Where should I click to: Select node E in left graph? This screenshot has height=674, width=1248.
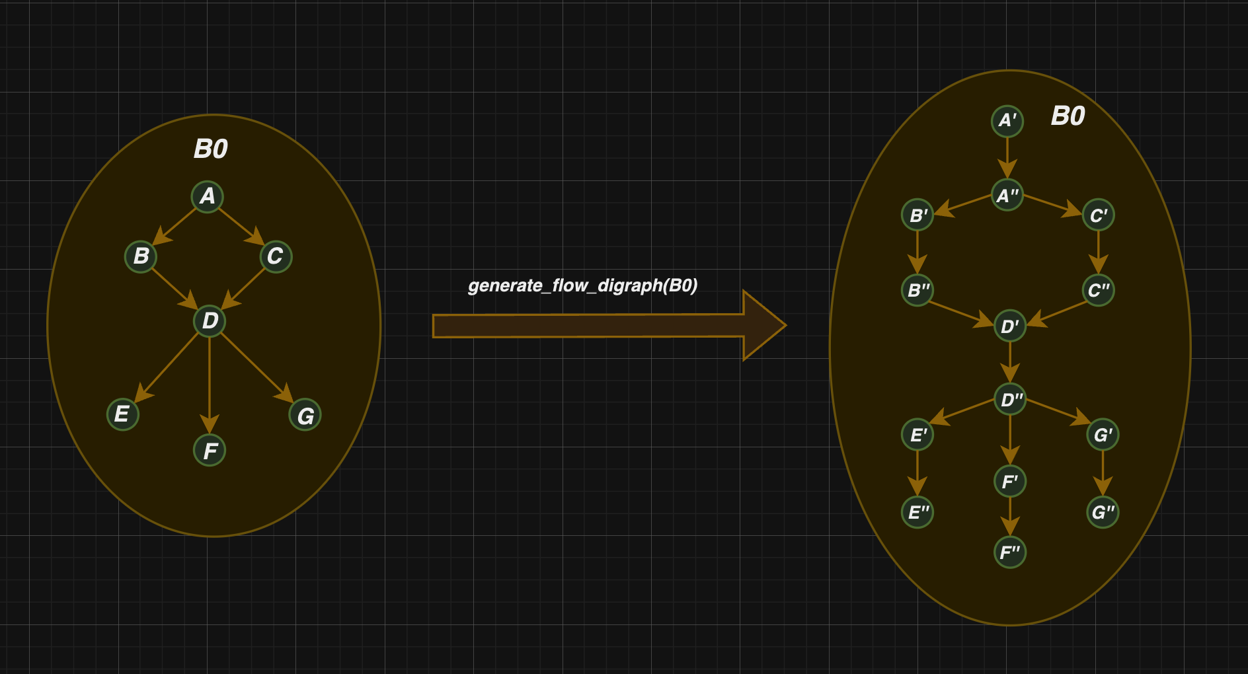click(123, 414)
